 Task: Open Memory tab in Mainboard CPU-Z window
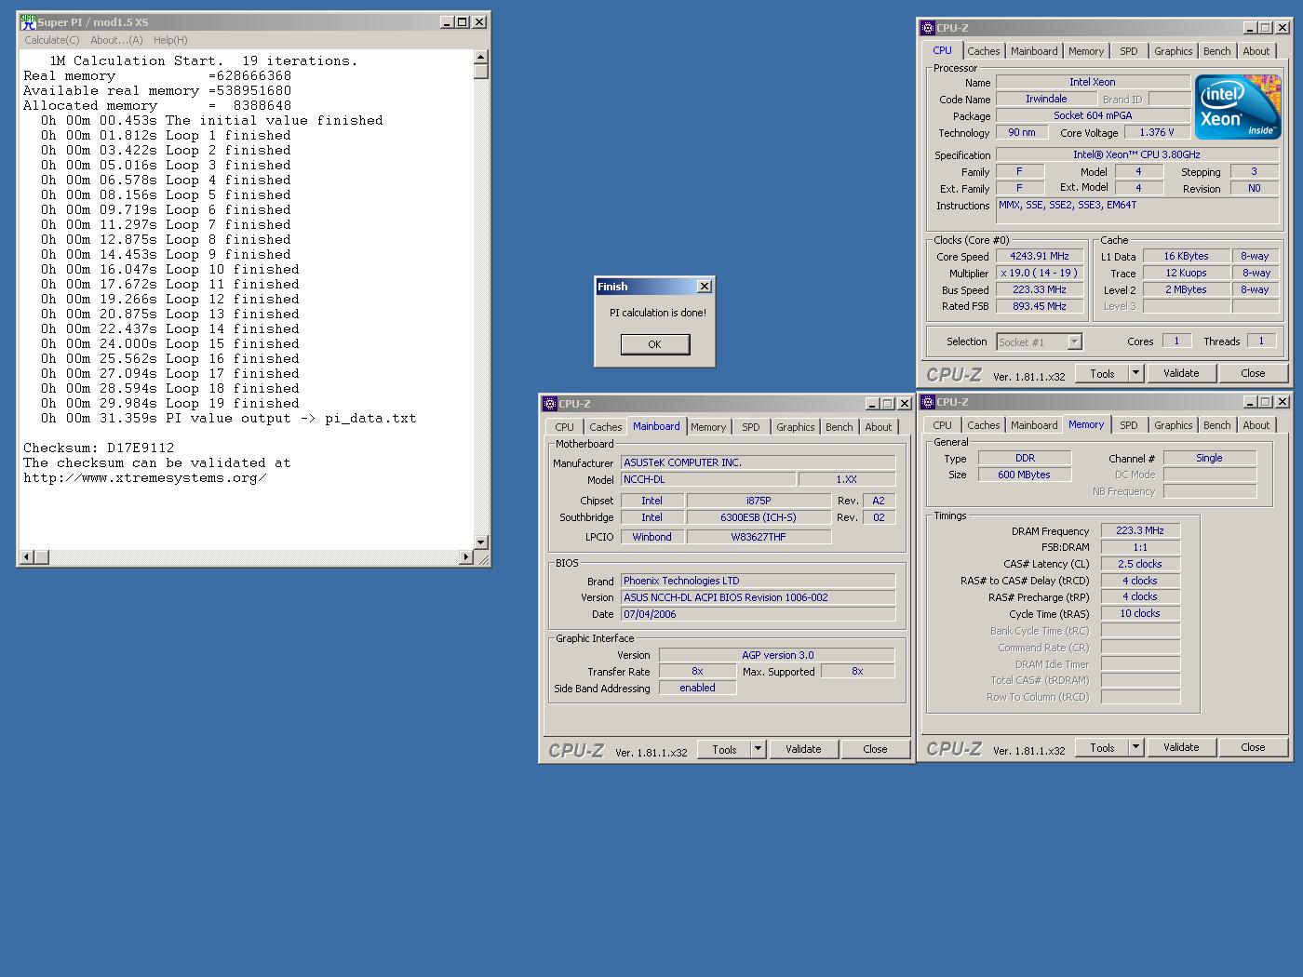[708, 427]
